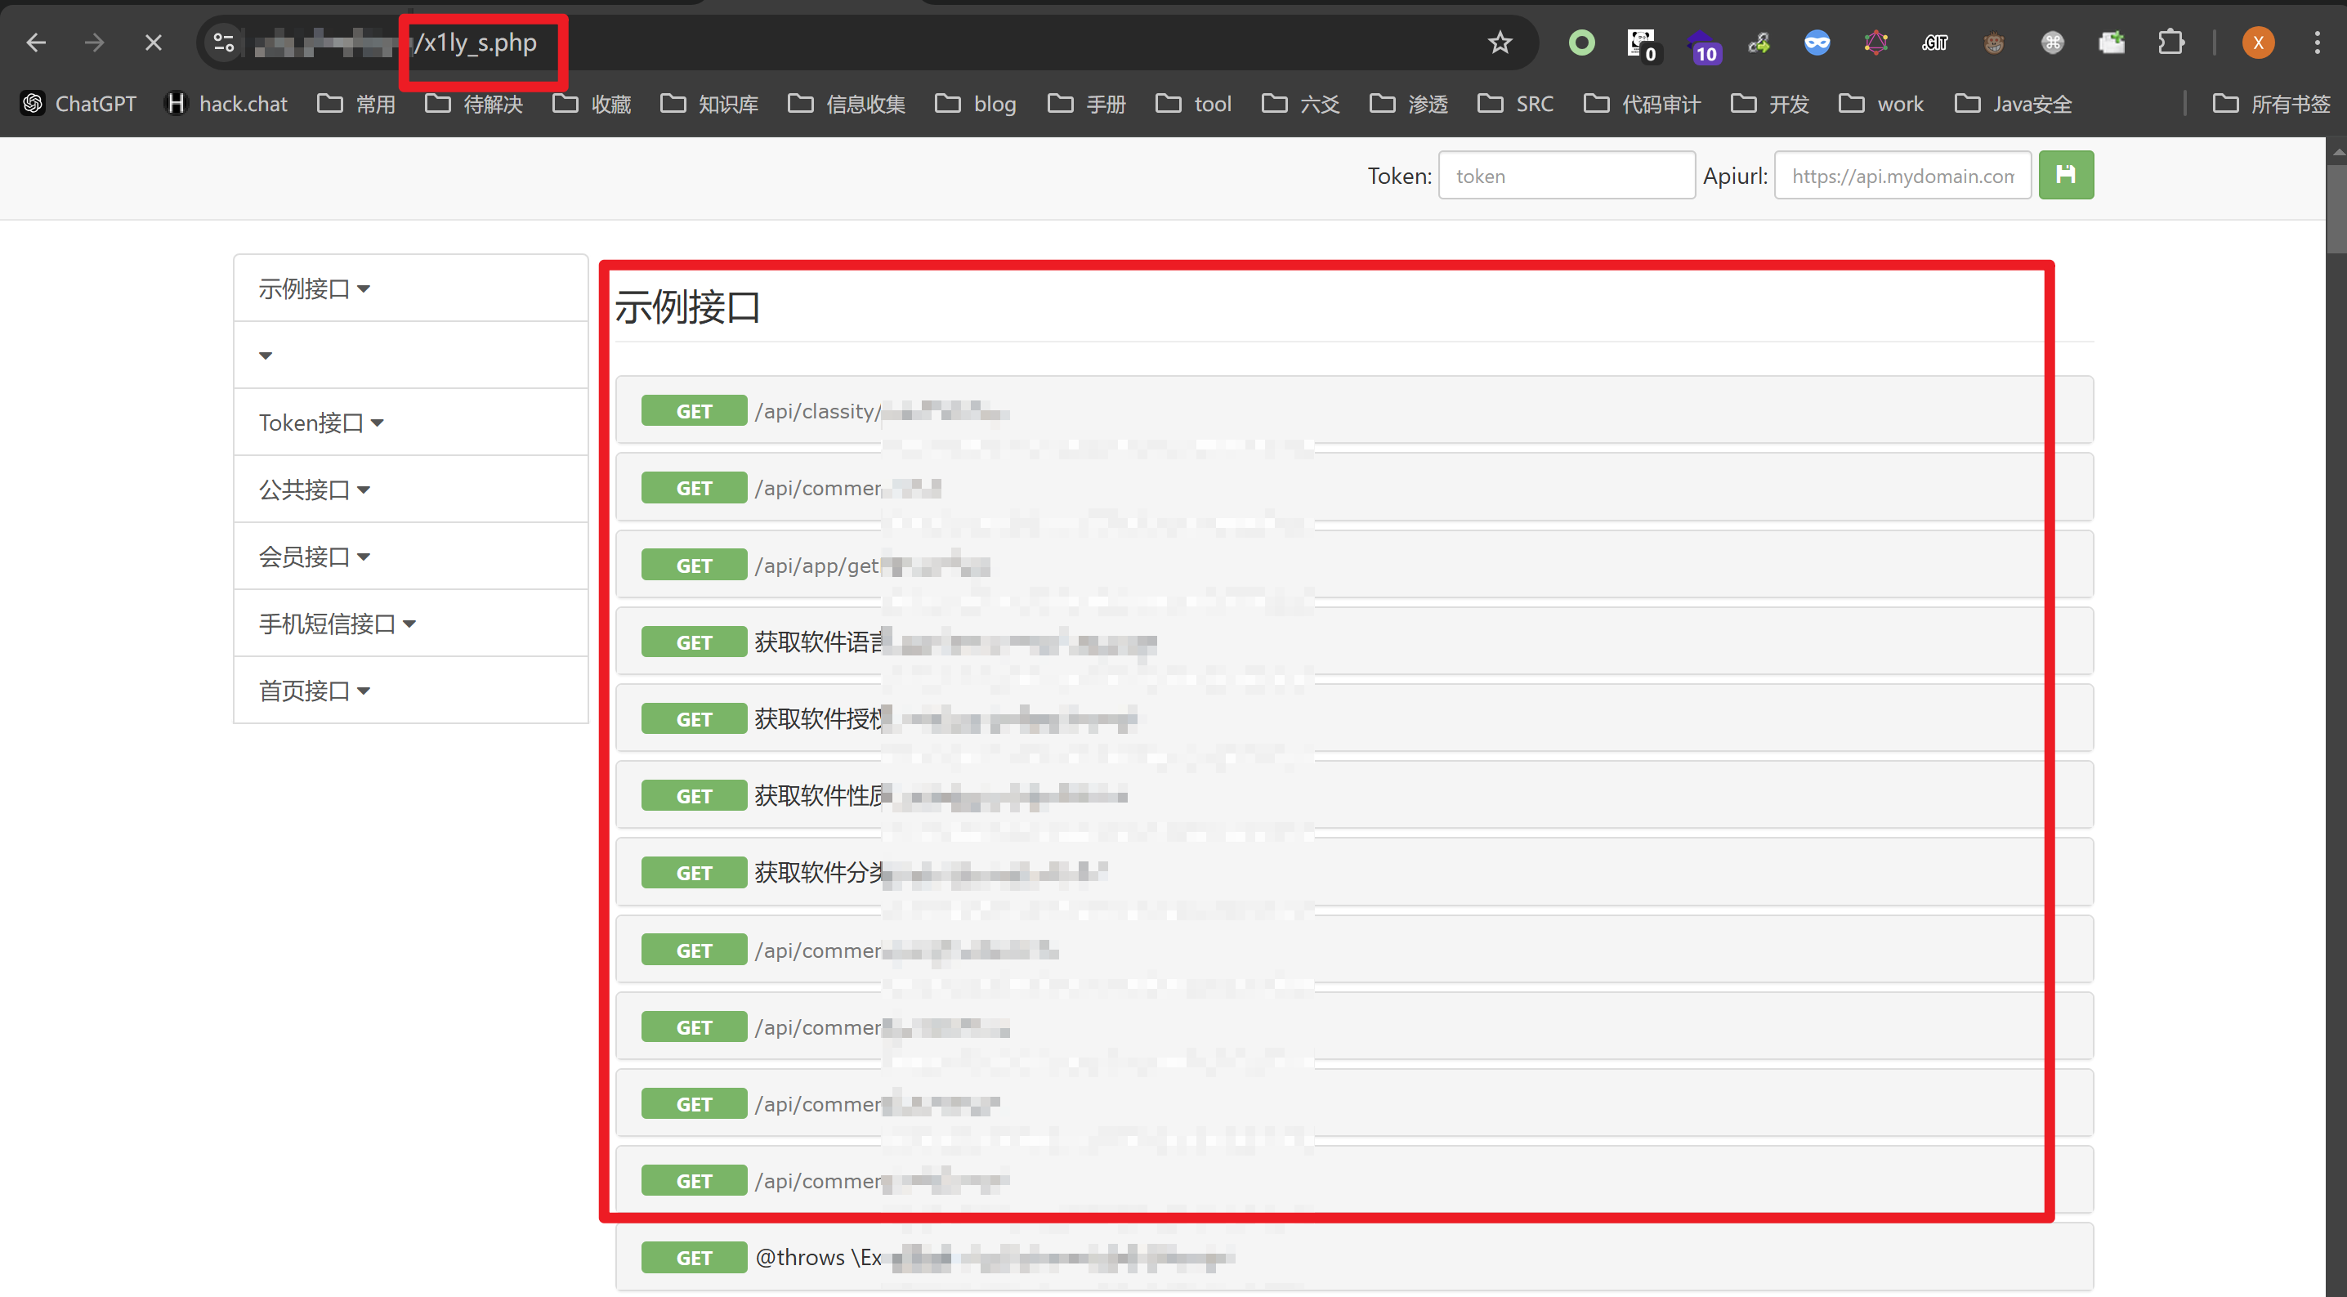Open the Chrome three-dot menu

pos(2317,42)
